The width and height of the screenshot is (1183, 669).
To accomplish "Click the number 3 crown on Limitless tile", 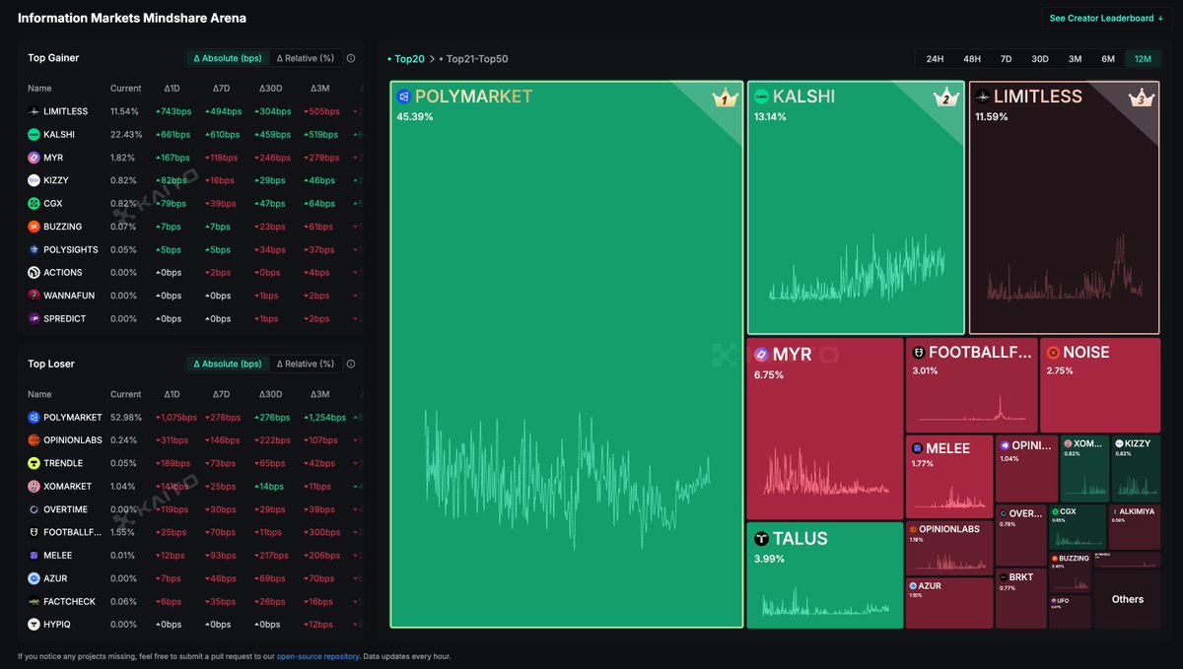I will pyautogui.click(x=1140, y=99).
